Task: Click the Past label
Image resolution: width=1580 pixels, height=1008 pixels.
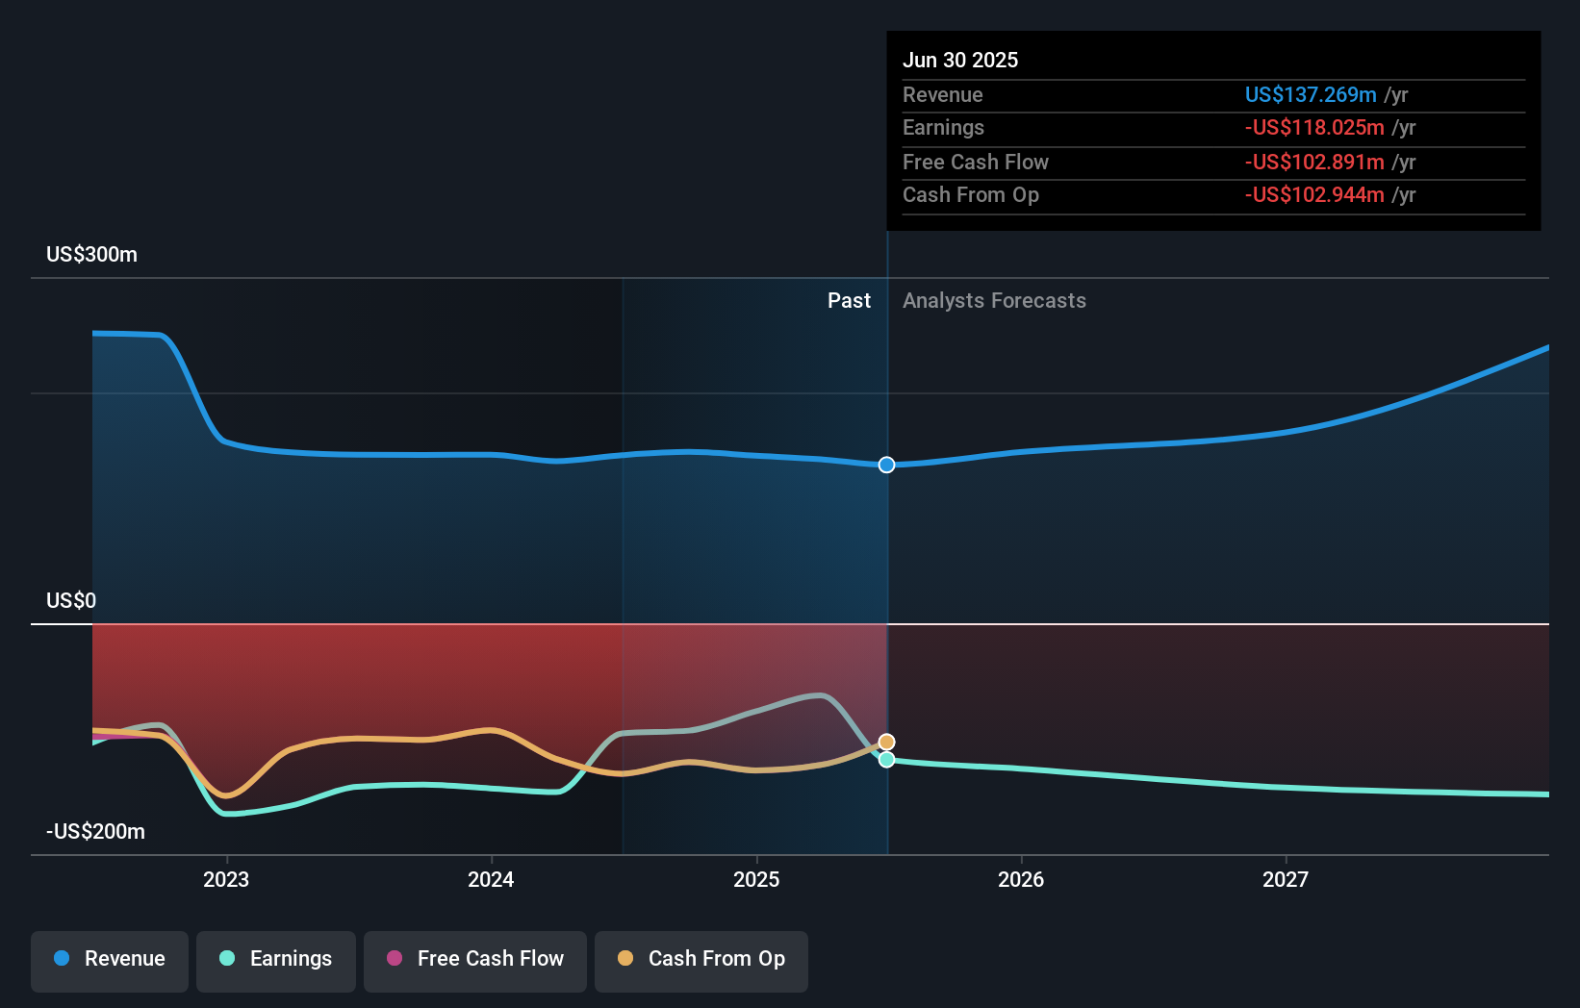Action: pyautogui.click(x=849, y=300)
